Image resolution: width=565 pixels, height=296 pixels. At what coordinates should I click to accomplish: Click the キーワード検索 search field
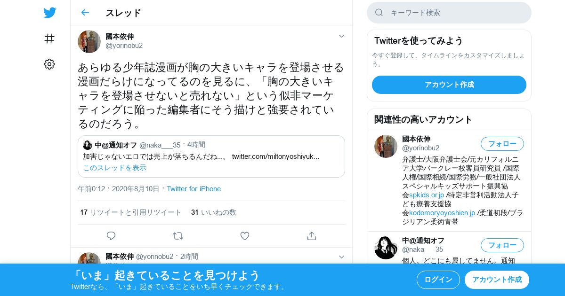[449, 13]
